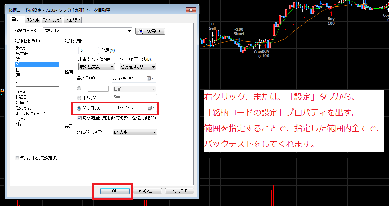Switch to the スケーリング tab
389x206 pixels.
[x=52, y=20]
